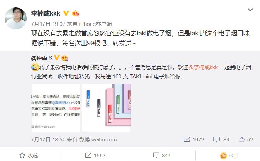Open the post options chevron menu
This screenshot has width=260, height=161.
(250, 10)
